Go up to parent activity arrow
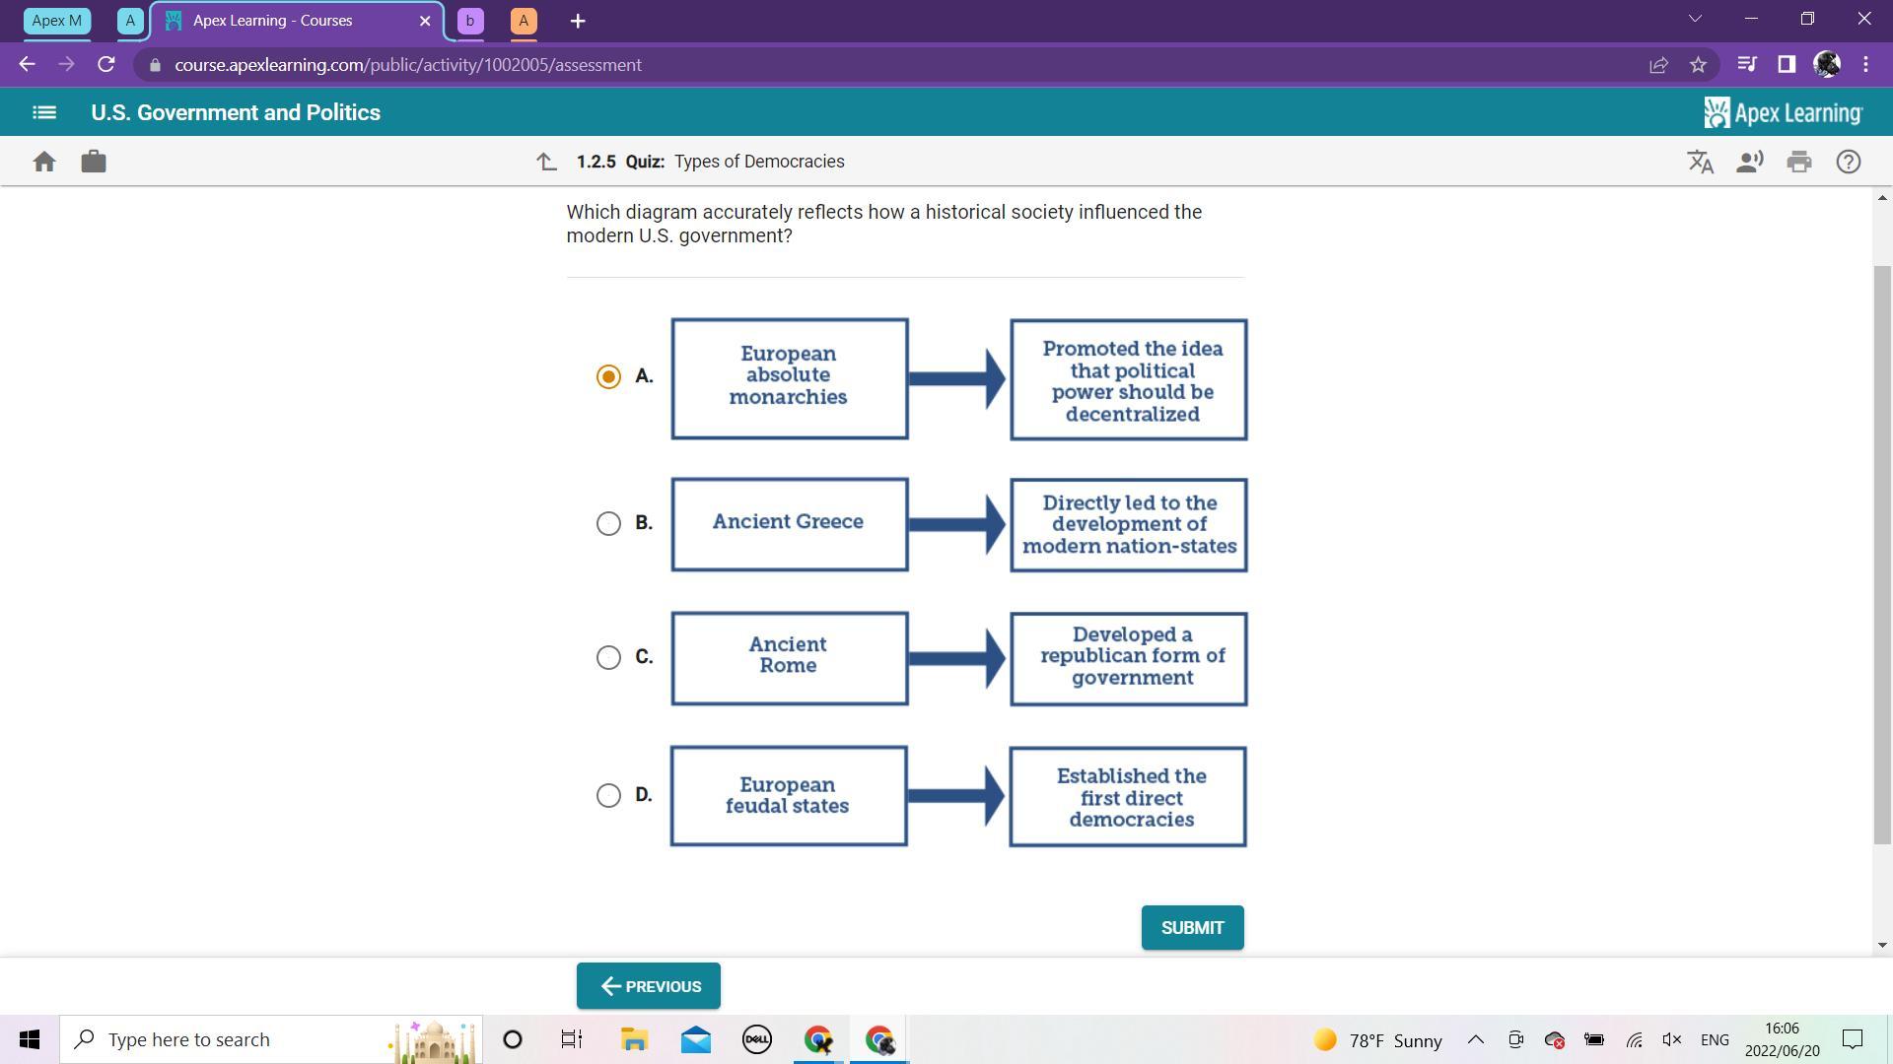Image resolution: width=1893 pixels, height=1064 pixels. pyautogui.click(x=547, y=162)
